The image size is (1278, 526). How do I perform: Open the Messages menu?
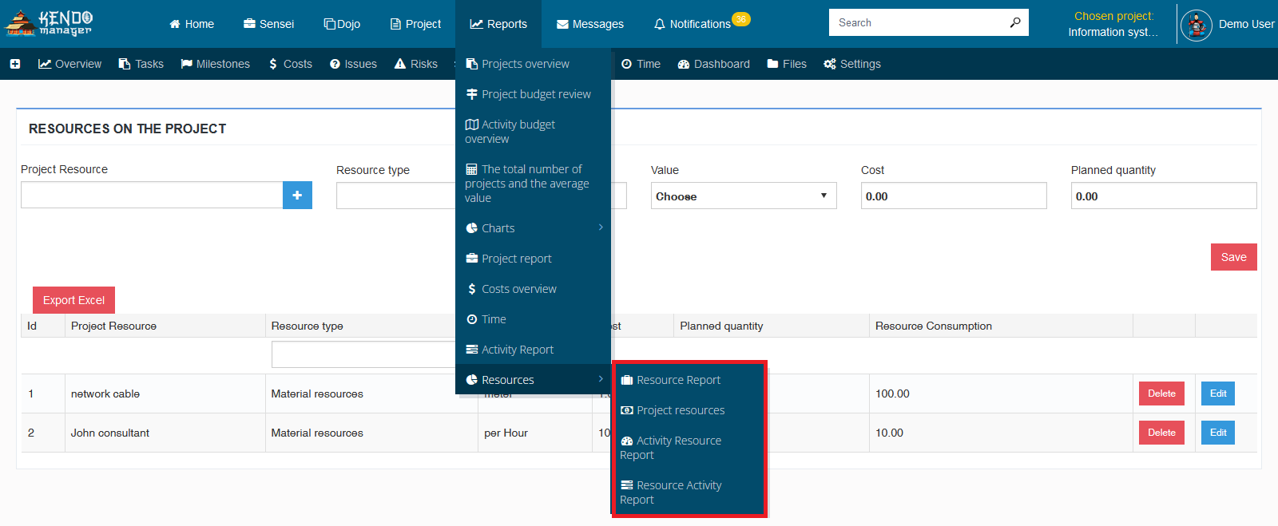tap(590, 24)
